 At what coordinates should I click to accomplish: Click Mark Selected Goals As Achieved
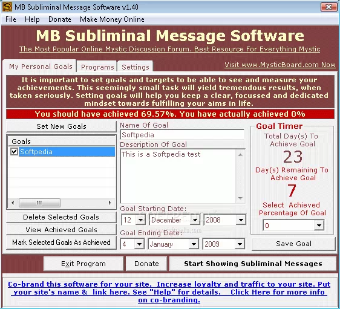point(61,242)
